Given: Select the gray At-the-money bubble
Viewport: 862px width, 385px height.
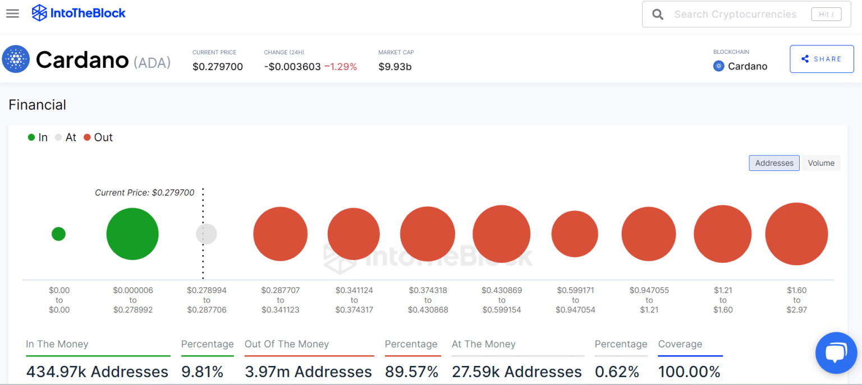Looking at the screenshot, I should click(x=206, y=234).
